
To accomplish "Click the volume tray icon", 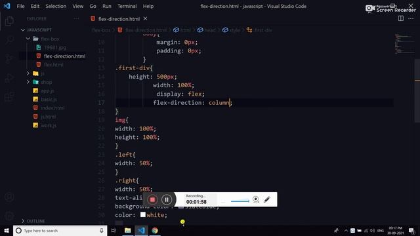I will (372, 231).
